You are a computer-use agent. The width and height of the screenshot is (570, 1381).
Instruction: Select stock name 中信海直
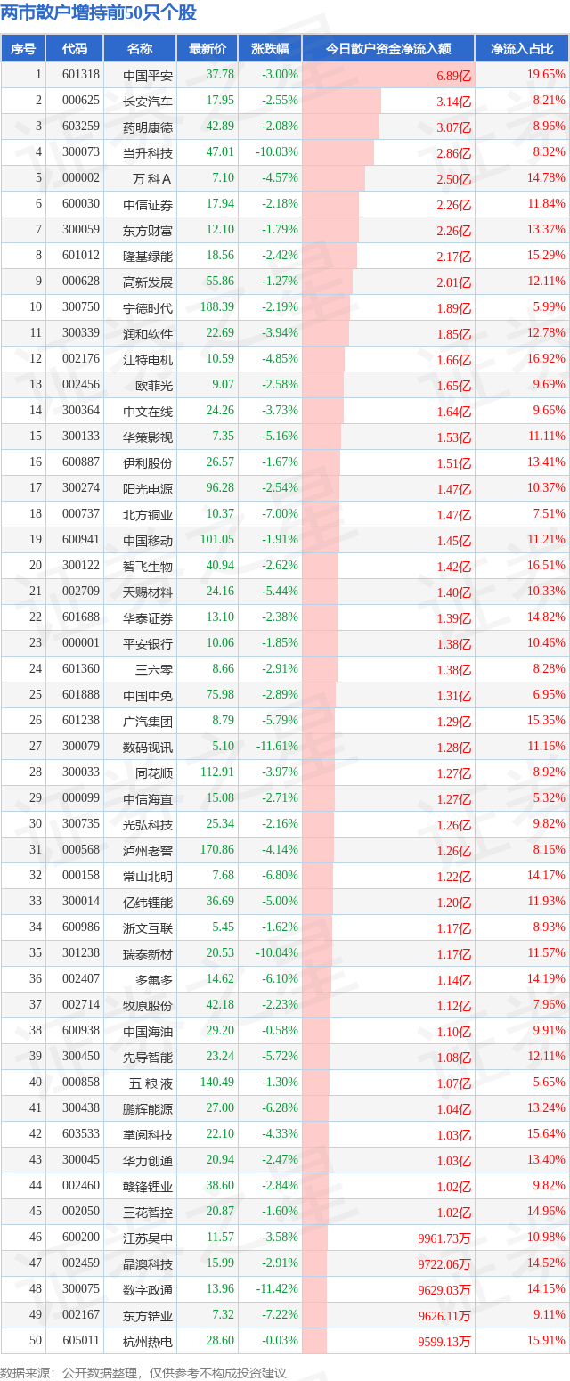coord(148,799)
